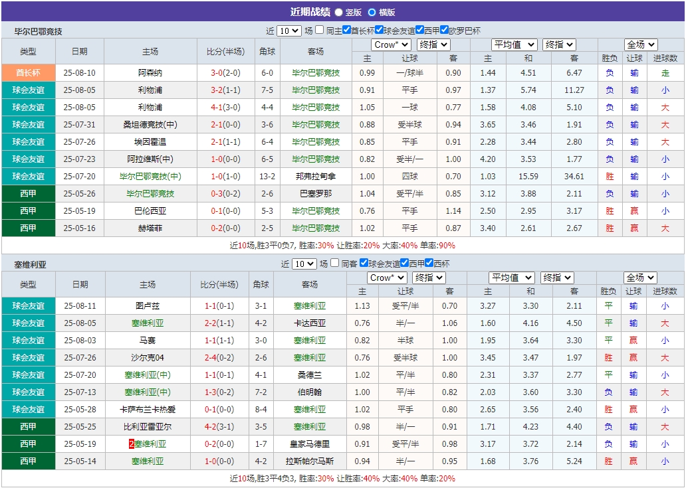Click the 邦弗拉旬拿 away team link
The width and height of the screenshot is (686, 488).
coord(316,176)
